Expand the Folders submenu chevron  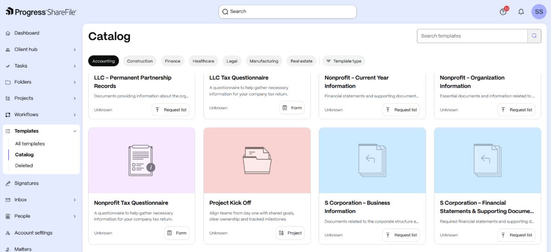pyautogui.click(x=74, y=82)
